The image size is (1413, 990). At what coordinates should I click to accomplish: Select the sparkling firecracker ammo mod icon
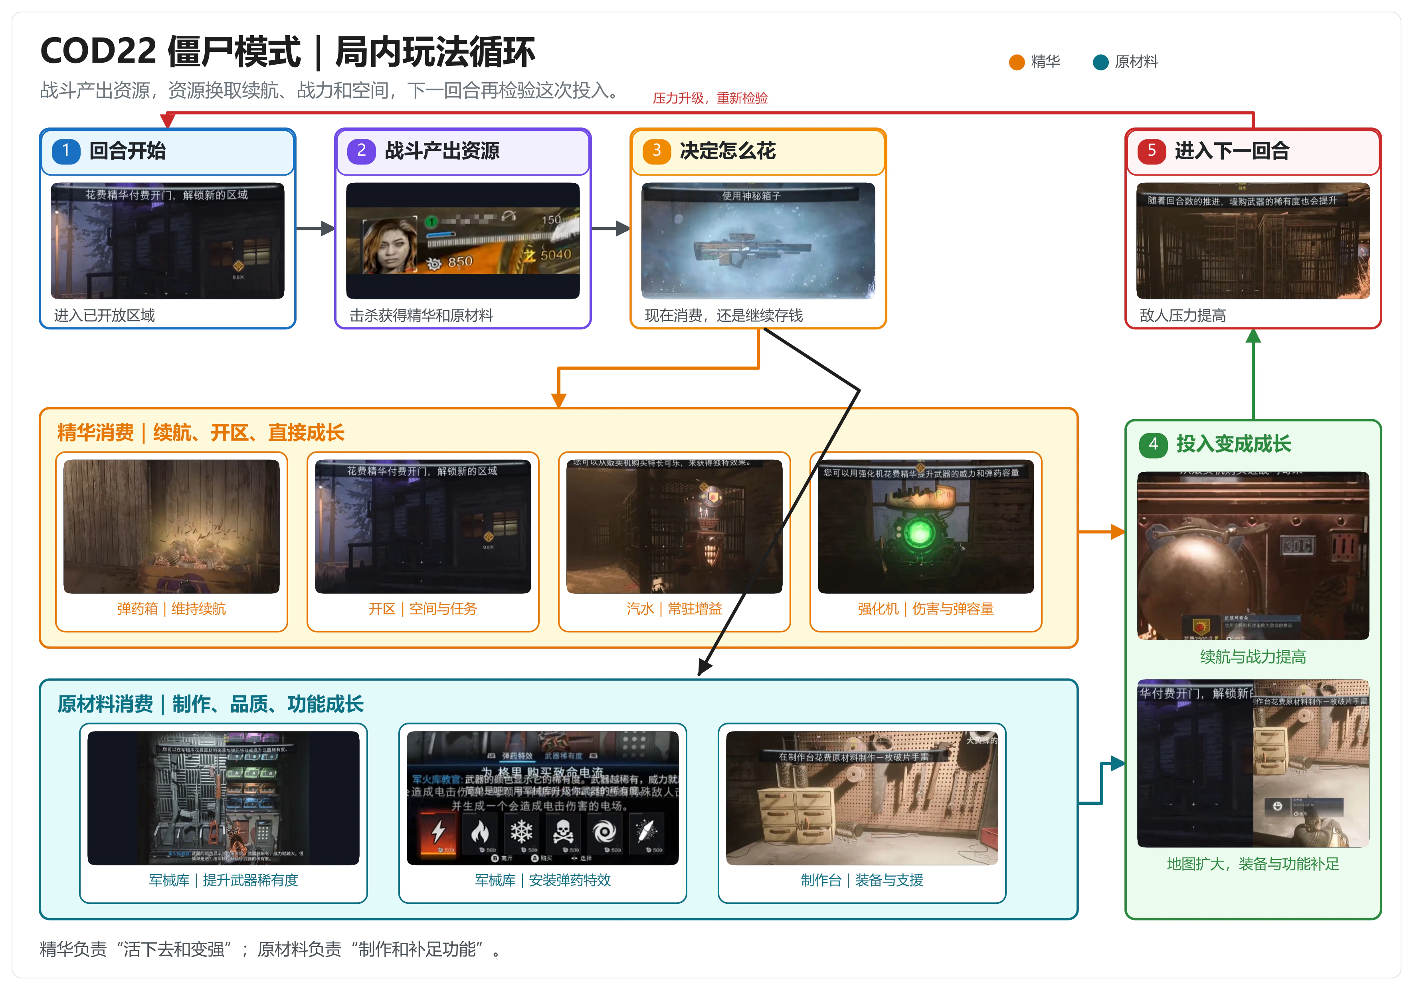click(646, 831)
